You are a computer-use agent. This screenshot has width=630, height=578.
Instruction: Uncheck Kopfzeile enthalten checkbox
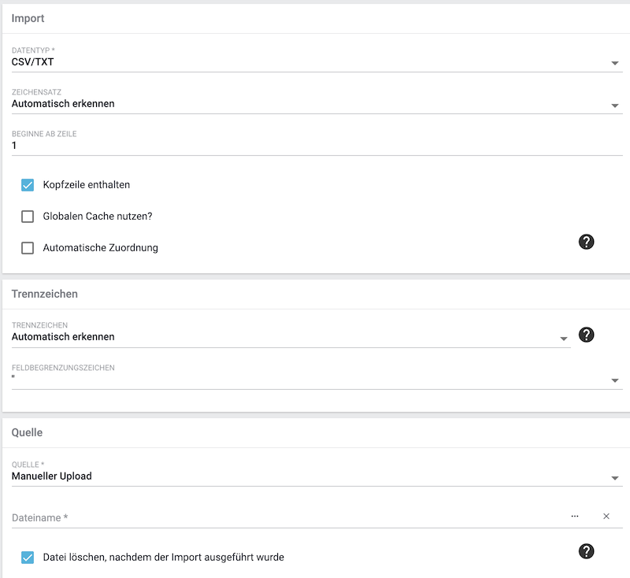28,185
